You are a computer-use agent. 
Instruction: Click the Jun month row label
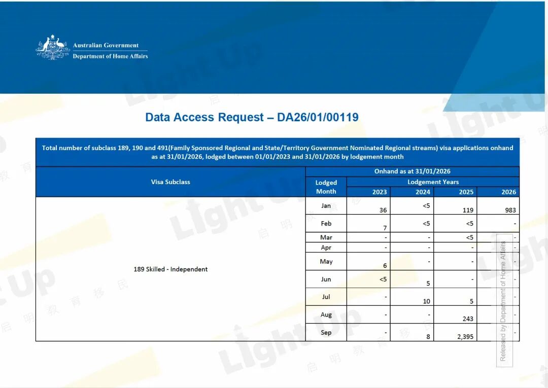326,279
